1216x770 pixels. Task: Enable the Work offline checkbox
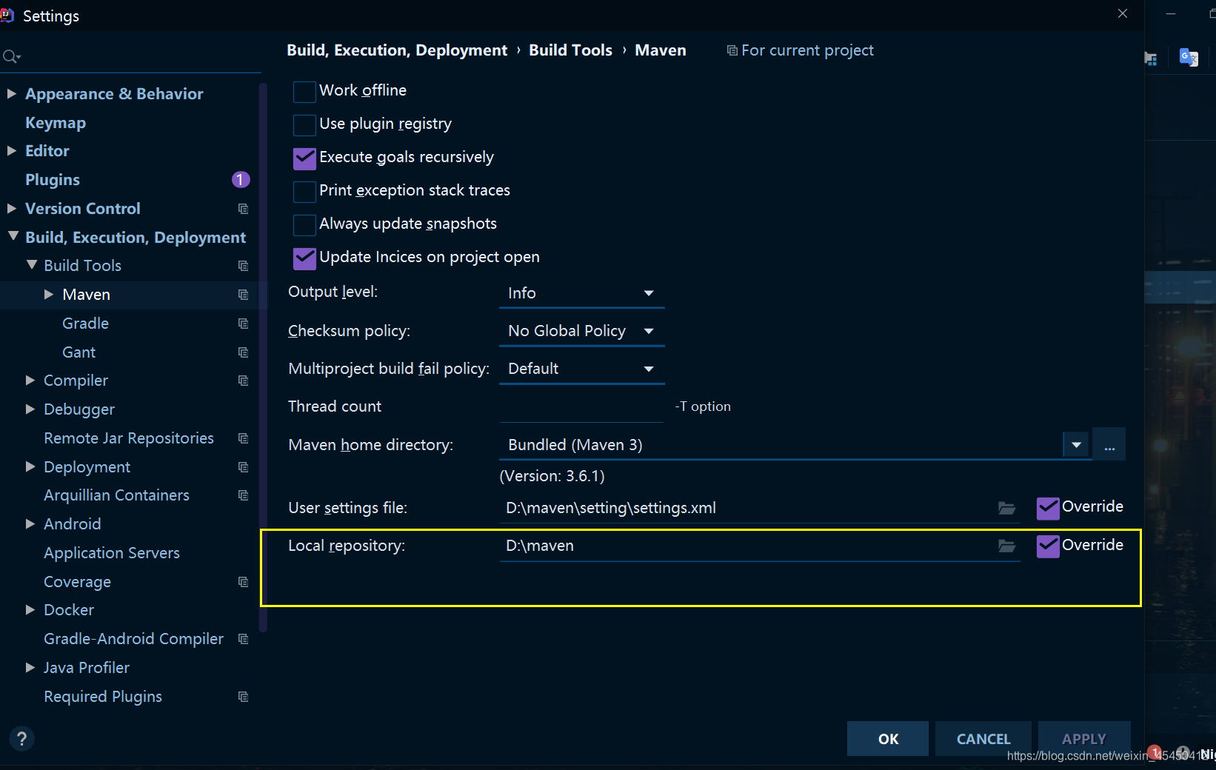304,91
